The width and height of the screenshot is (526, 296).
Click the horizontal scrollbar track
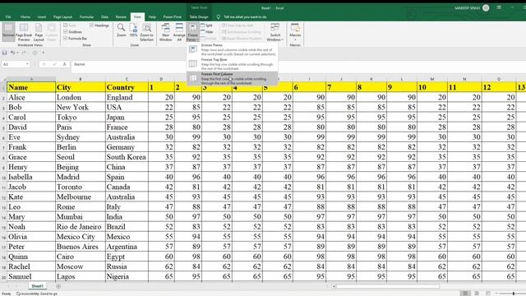click(x=387, y=286)
